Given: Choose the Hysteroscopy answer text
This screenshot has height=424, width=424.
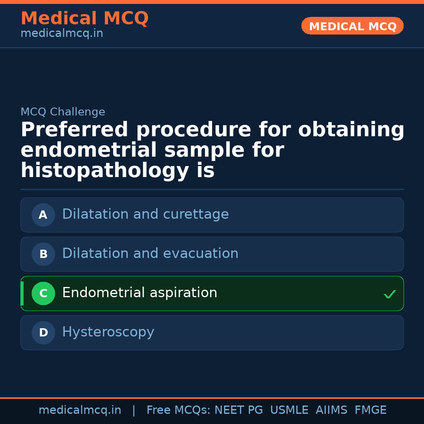Looking at the screenshot, I should (108, 332).
